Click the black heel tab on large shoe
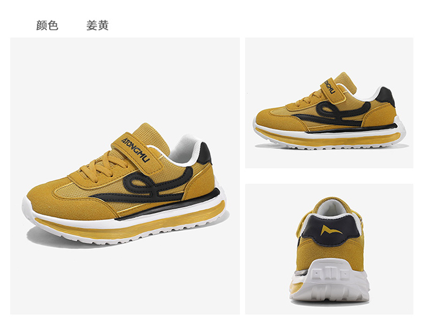The image size is (423, 321). click(205, 153)
